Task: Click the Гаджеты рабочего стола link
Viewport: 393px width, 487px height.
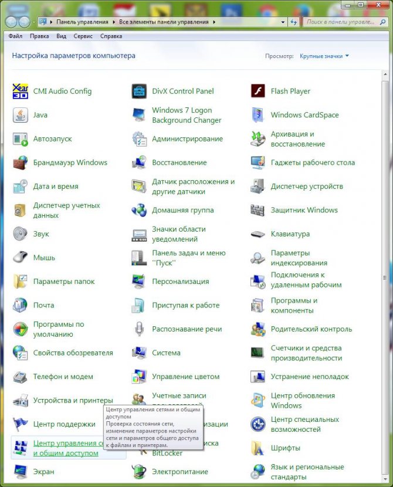Action: click(313, 163)
